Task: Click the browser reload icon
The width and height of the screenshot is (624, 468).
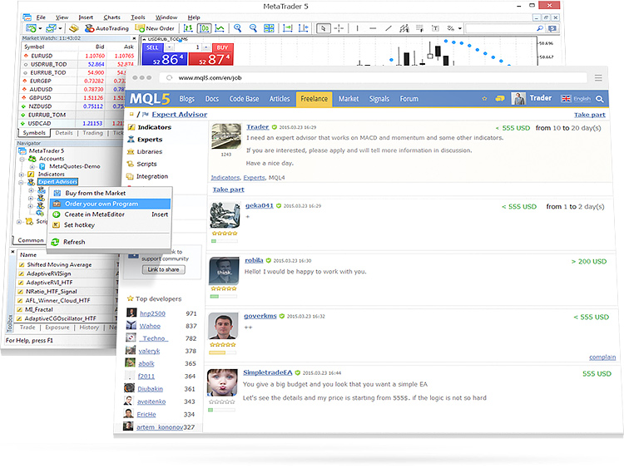Action: click(x=170, y=78)
